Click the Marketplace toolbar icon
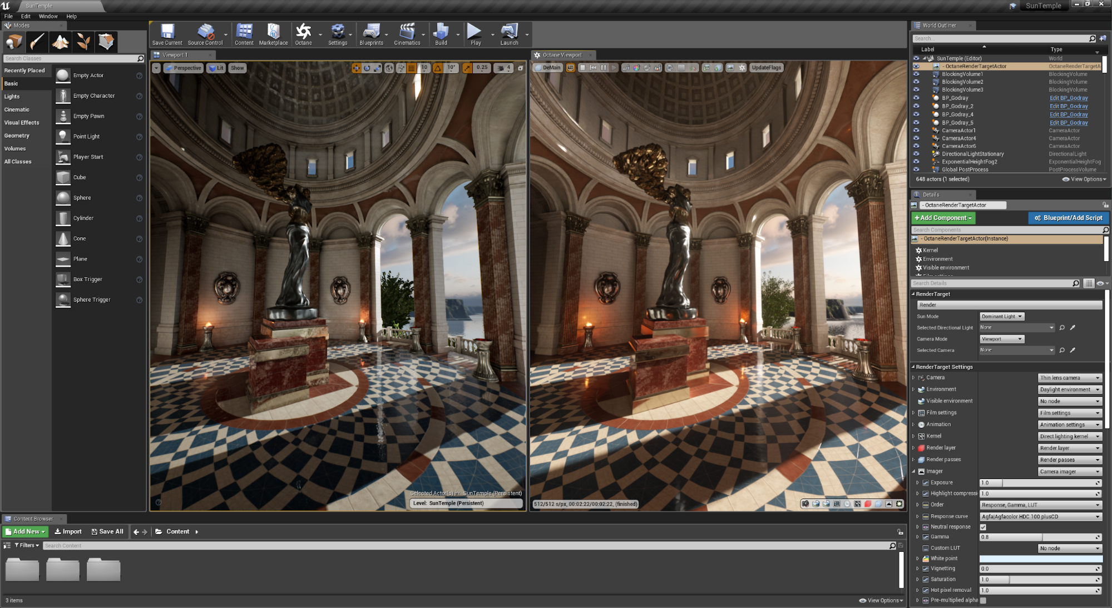1112x608 pixels. pyautogui.click(x=274, y=35)
